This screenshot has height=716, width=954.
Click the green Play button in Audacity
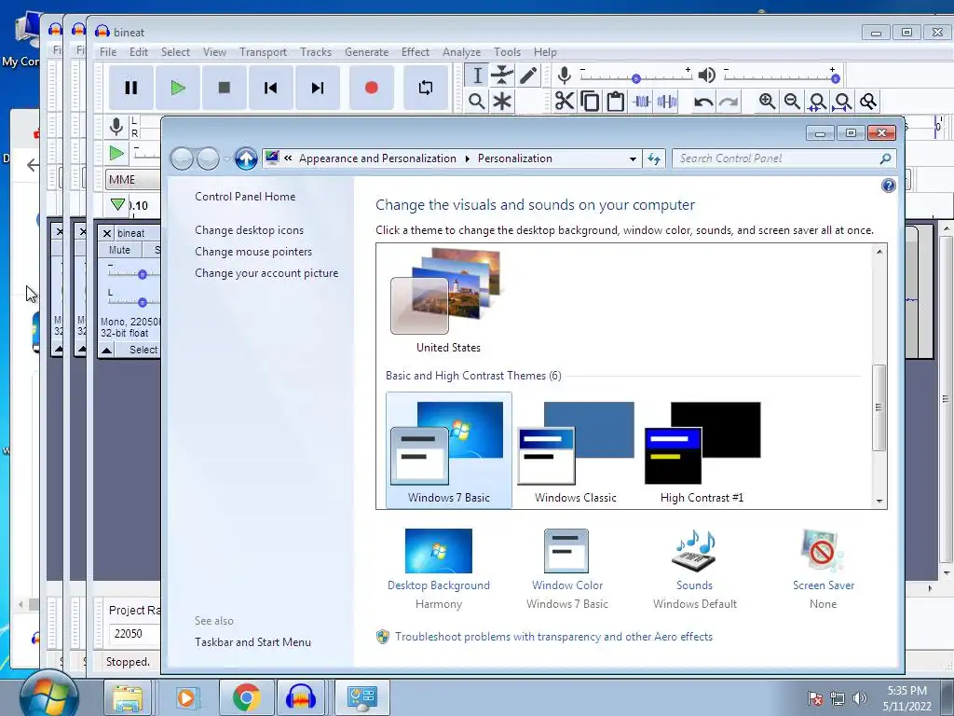[178, 89]
